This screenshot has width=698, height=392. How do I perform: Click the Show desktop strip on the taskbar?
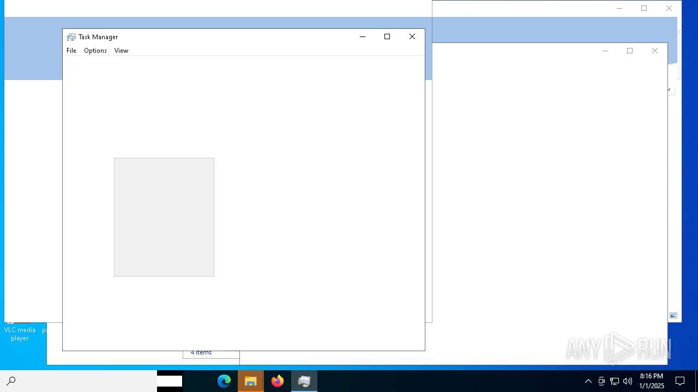pos(696,381)
